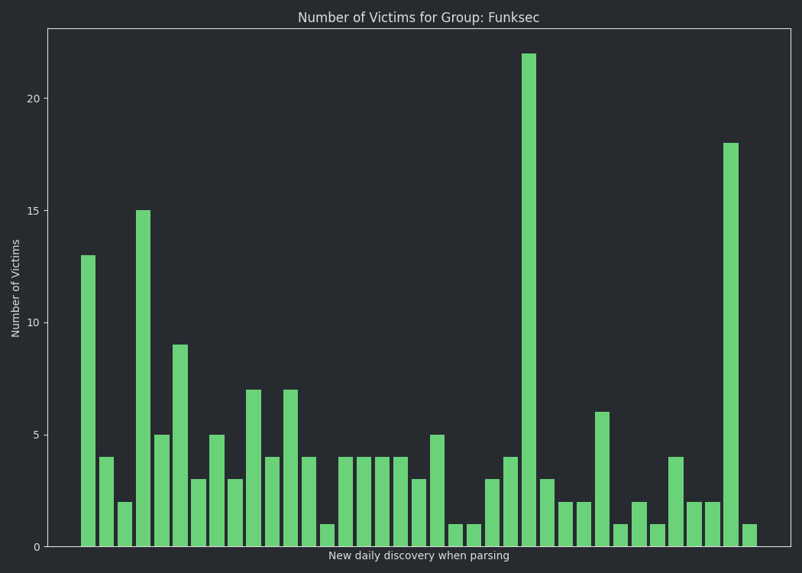Select the 'Number of Victims' y-axis label
The width and height of the screenshot is (802, 573).
[15, 288]
